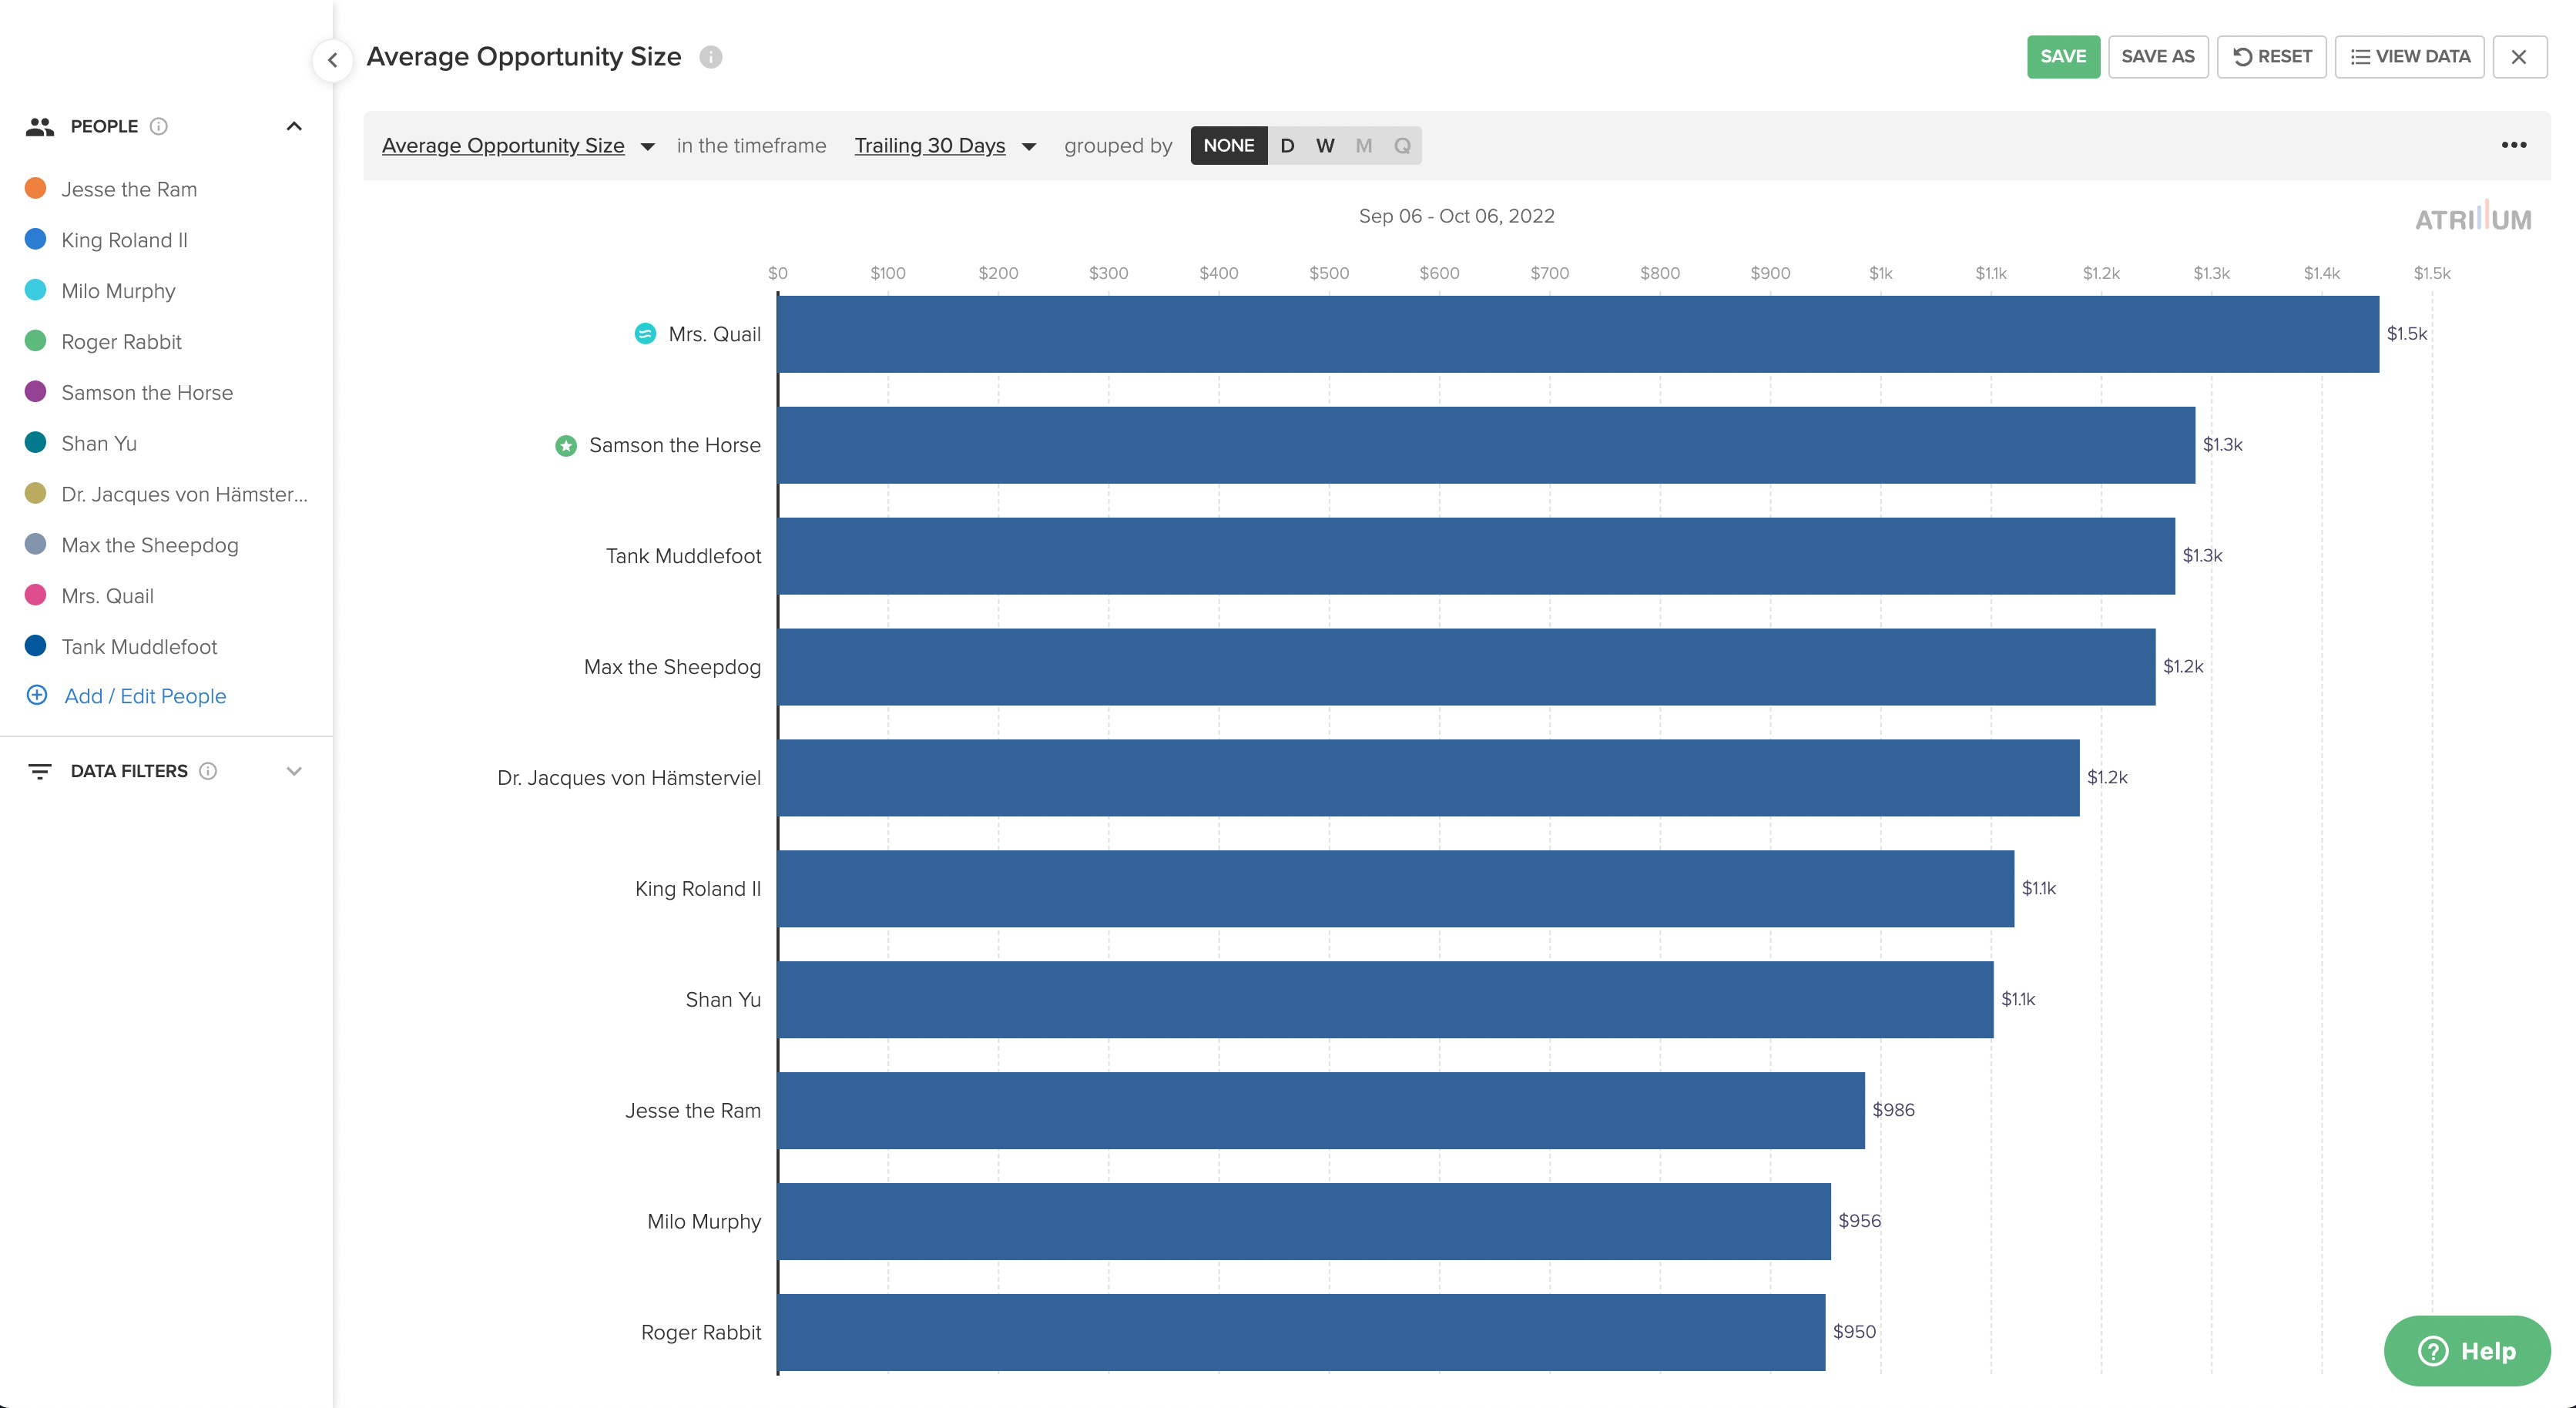2576x1408 pixels.
Task: Click the info icon beside Average Opportunity Size title
Action: tap(710, 57)
